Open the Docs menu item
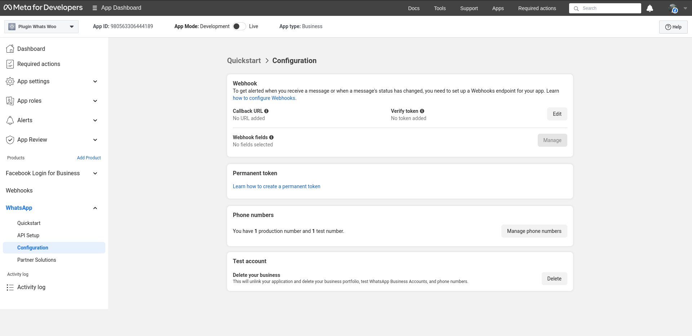The height and width of the screenshot is (336, 692). click(x=413, y=8)
